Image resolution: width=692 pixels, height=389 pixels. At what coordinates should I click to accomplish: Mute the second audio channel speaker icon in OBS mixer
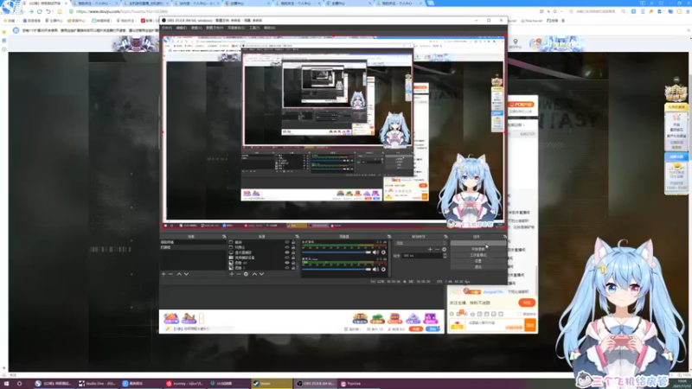[x=375, y=269]
